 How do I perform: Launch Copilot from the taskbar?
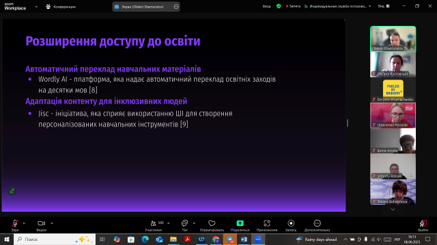tap(117, 239)
